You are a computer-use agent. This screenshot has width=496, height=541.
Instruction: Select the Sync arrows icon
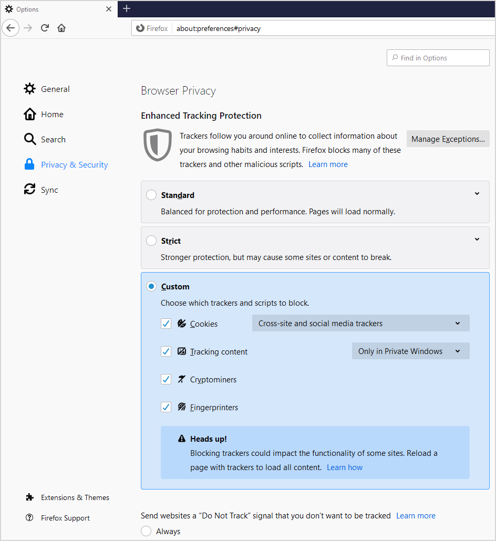click(x=30, y=189)
